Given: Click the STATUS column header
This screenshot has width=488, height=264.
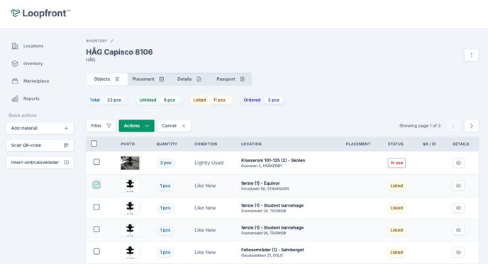Looking at the screenshot, I should (x=395, y=144).
